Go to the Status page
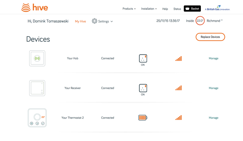Viewport: 243px width, 141px height. 177,9
